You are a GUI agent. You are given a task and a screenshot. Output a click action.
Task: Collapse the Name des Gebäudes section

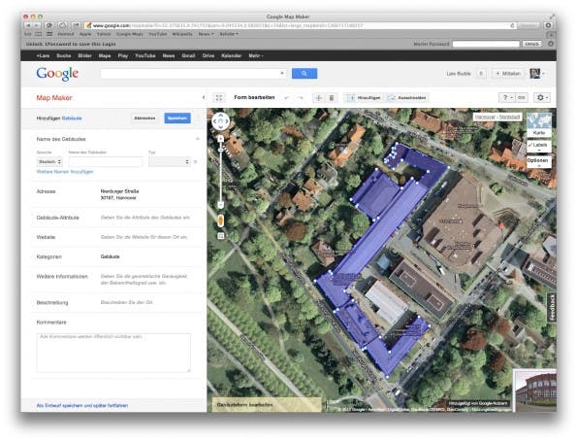tap(198, 139)
